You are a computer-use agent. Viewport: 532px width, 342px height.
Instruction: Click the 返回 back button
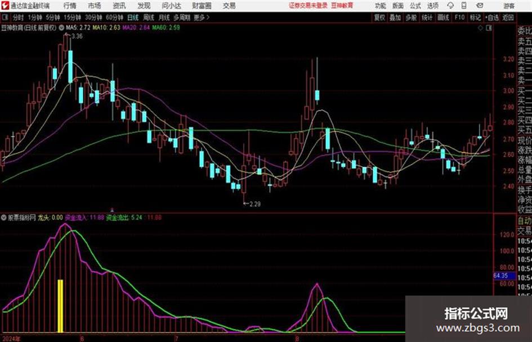coord(508,17)
